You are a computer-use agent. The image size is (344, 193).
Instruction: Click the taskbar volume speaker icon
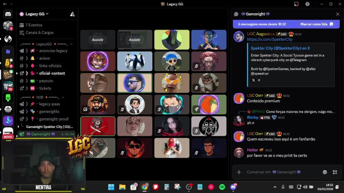coord(305,187)
